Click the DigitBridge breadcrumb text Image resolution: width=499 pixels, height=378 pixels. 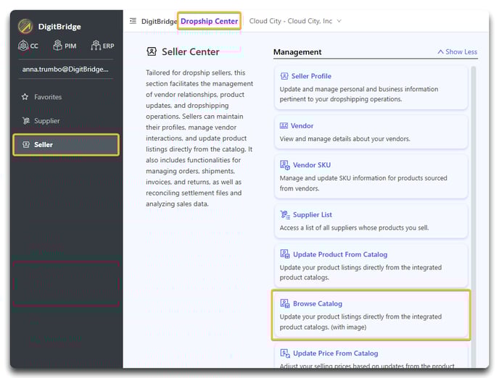tap(159, 21)
